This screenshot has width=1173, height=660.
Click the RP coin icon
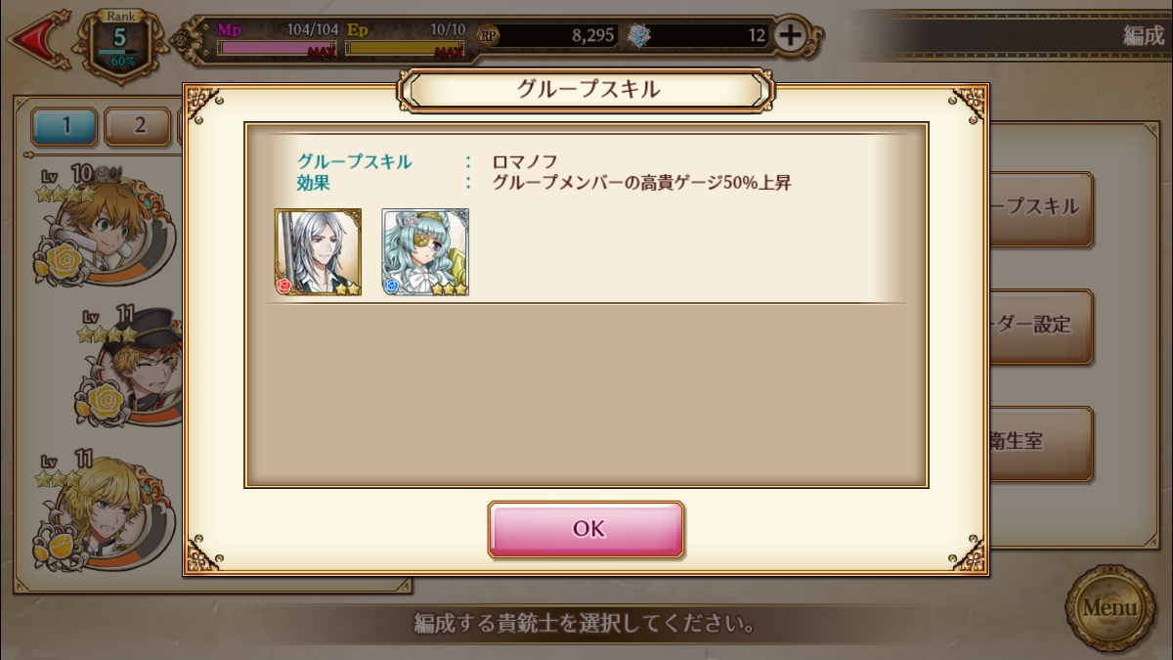[488, 35]
